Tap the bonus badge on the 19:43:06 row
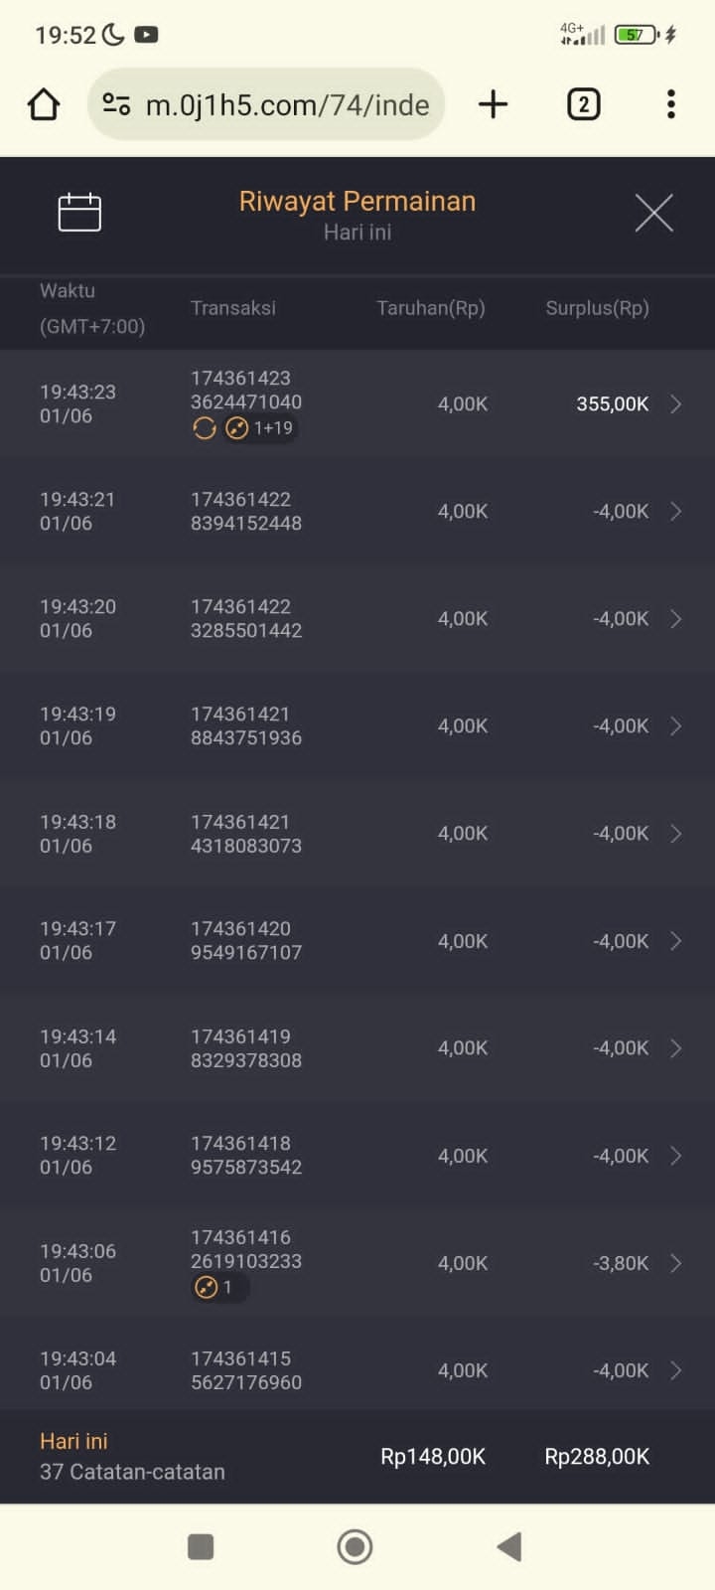The image size is (715, 1590). tap(218, 1288)
